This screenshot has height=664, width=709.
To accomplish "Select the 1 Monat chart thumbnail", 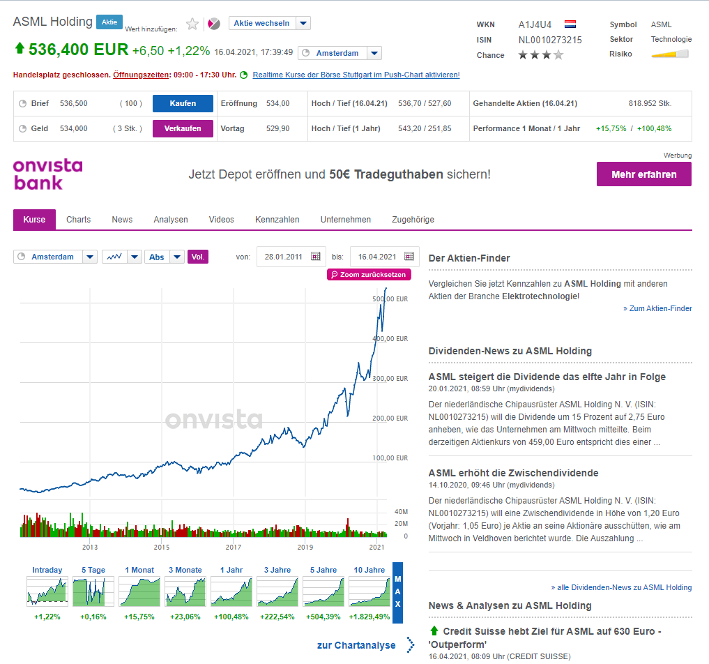I will point(139,592).
